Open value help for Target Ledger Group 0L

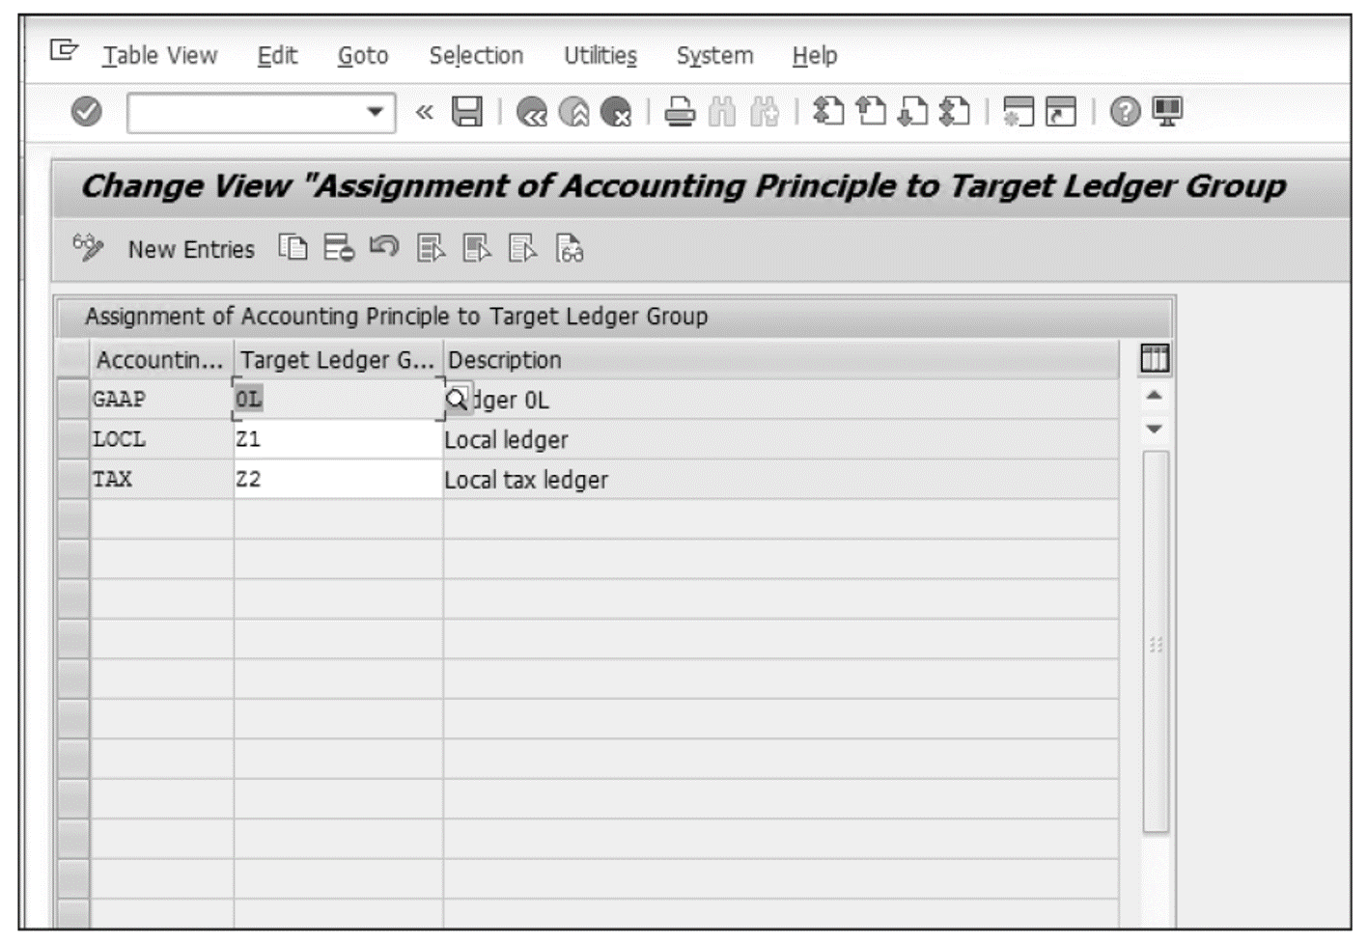pos(456,399)
